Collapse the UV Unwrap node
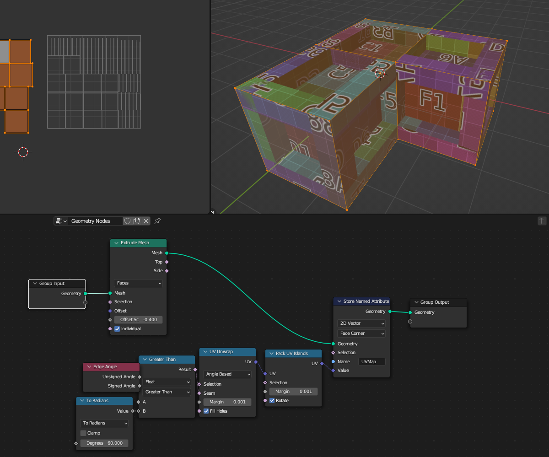The height and width of the screenshot is (457, 549). coord(205,352)
